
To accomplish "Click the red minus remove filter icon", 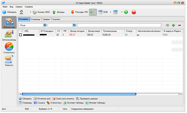I will tap(179, 25).
